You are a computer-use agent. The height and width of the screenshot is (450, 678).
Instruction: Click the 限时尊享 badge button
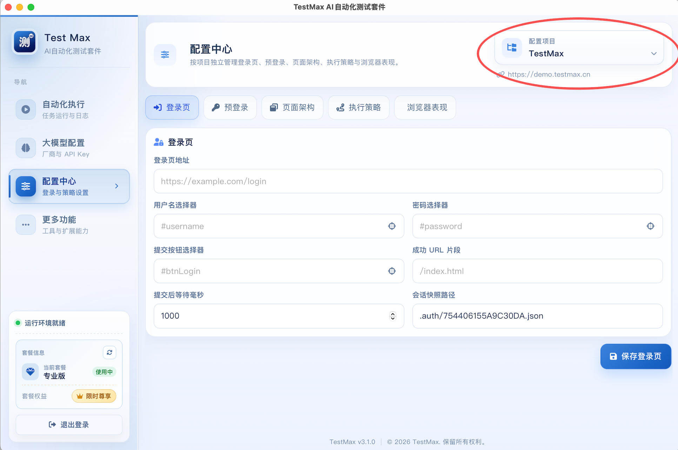[x=94, y=396]
